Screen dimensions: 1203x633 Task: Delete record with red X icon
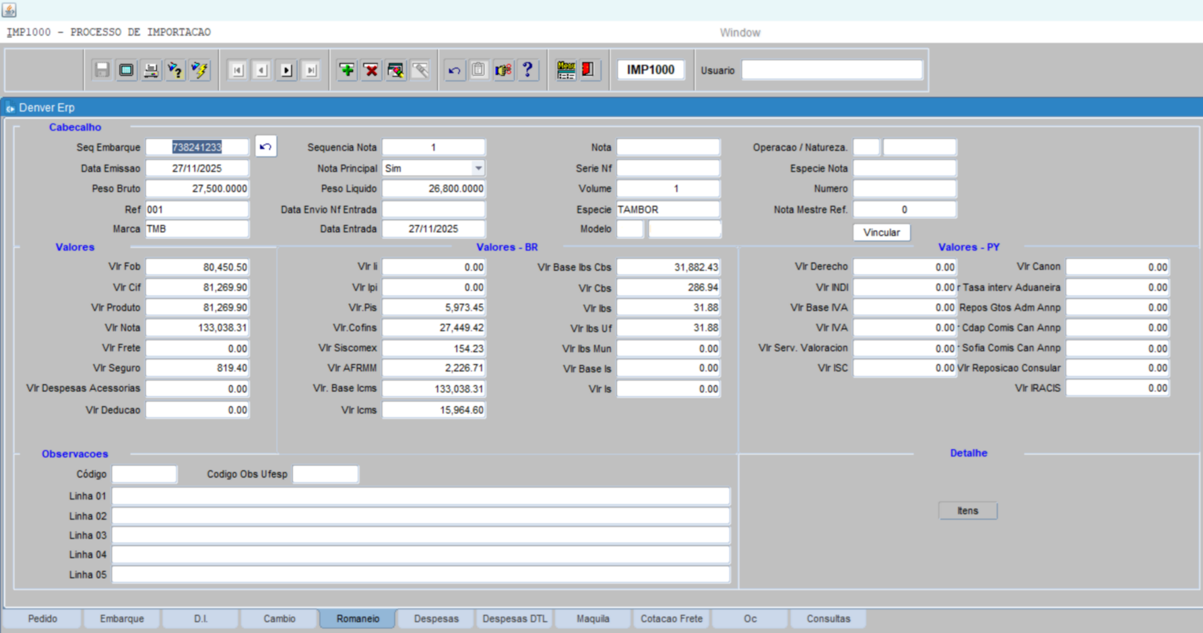[x=371, y=70]
